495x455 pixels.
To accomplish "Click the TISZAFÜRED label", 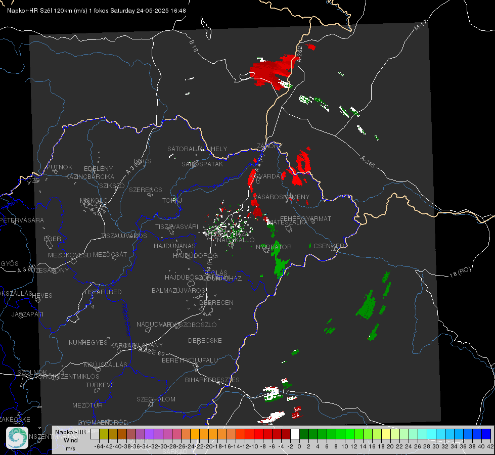I will point(103,292).
